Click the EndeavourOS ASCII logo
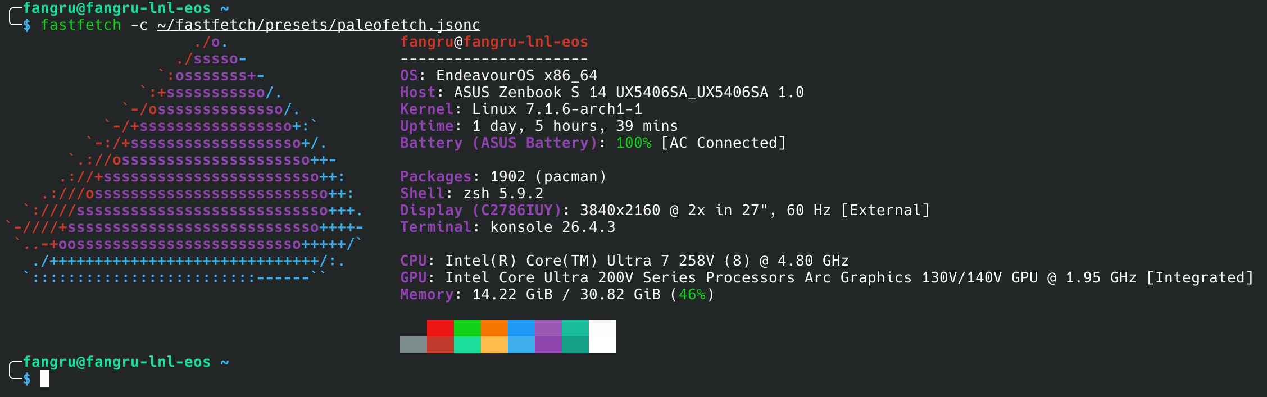This screenshot has width=1267, height=397. point(184,160)
